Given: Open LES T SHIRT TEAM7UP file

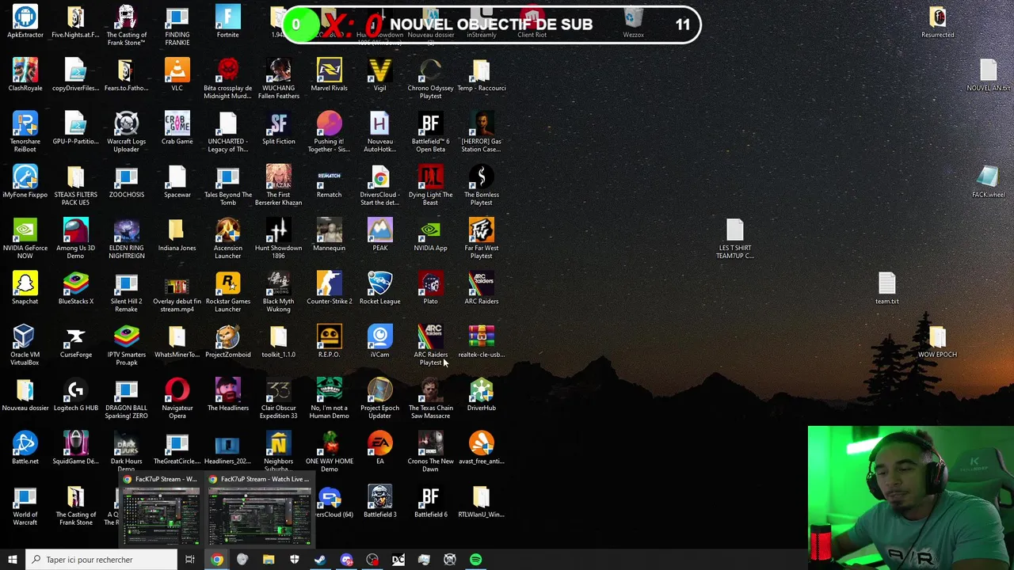Looking at the screenshot, I should (x=735, y=237).
